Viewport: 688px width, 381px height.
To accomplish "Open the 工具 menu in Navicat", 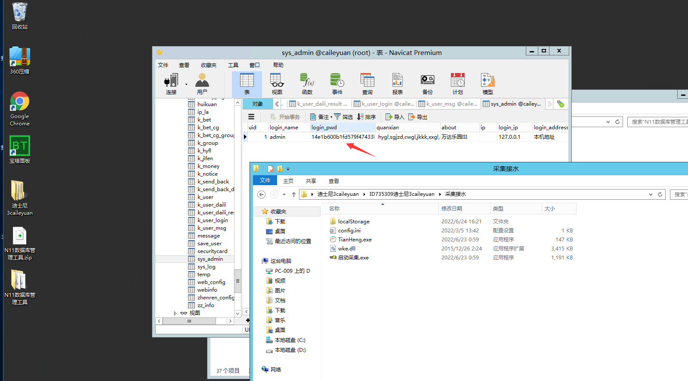I will click(233, 65).
